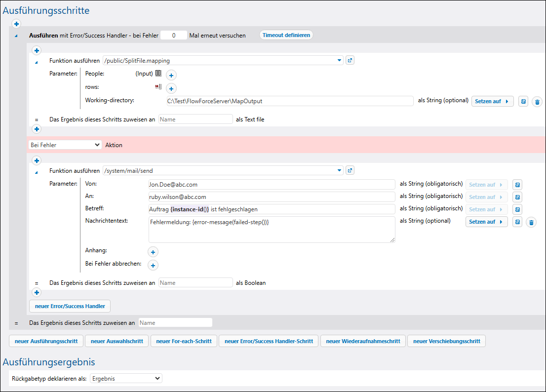Screen dimensions: 546x392
Task: Add a value with People parameter plus icon
Action: (171, 76)
